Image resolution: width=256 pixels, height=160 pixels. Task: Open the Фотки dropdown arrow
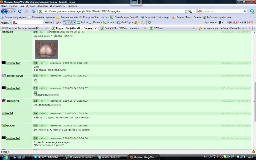(x=115, y=22)
